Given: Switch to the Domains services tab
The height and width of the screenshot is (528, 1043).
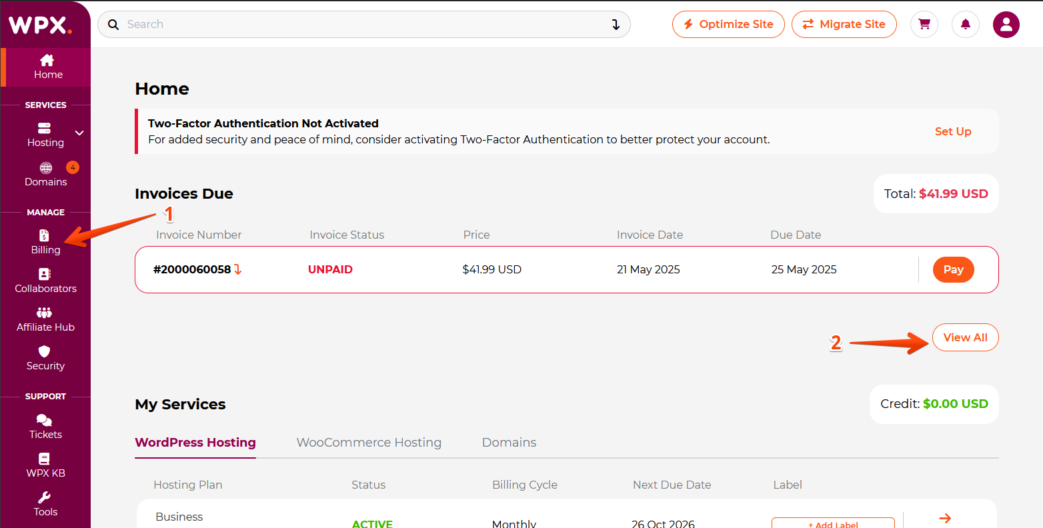Looking at the screenshot, I should tap(509, 443).
